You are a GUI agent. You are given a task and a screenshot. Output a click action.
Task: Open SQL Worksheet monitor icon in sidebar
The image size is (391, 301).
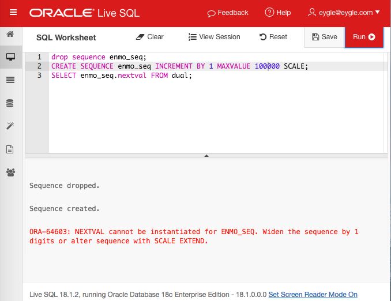click(x=10, y=57)
